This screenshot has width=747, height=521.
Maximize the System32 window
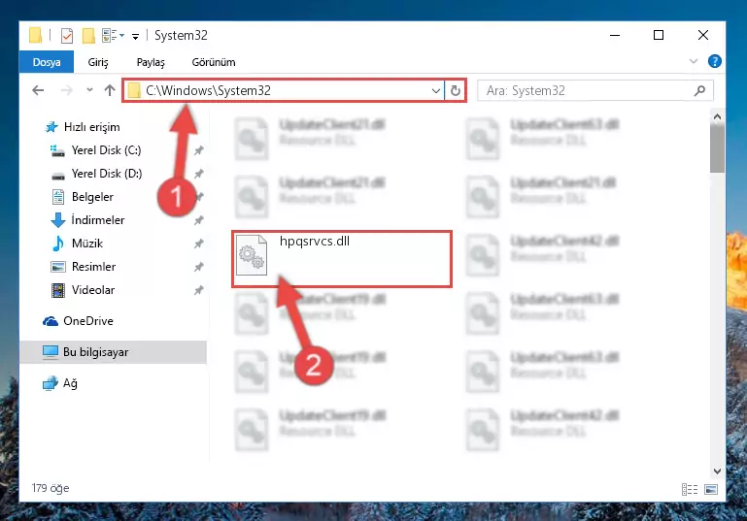point(659,35)
